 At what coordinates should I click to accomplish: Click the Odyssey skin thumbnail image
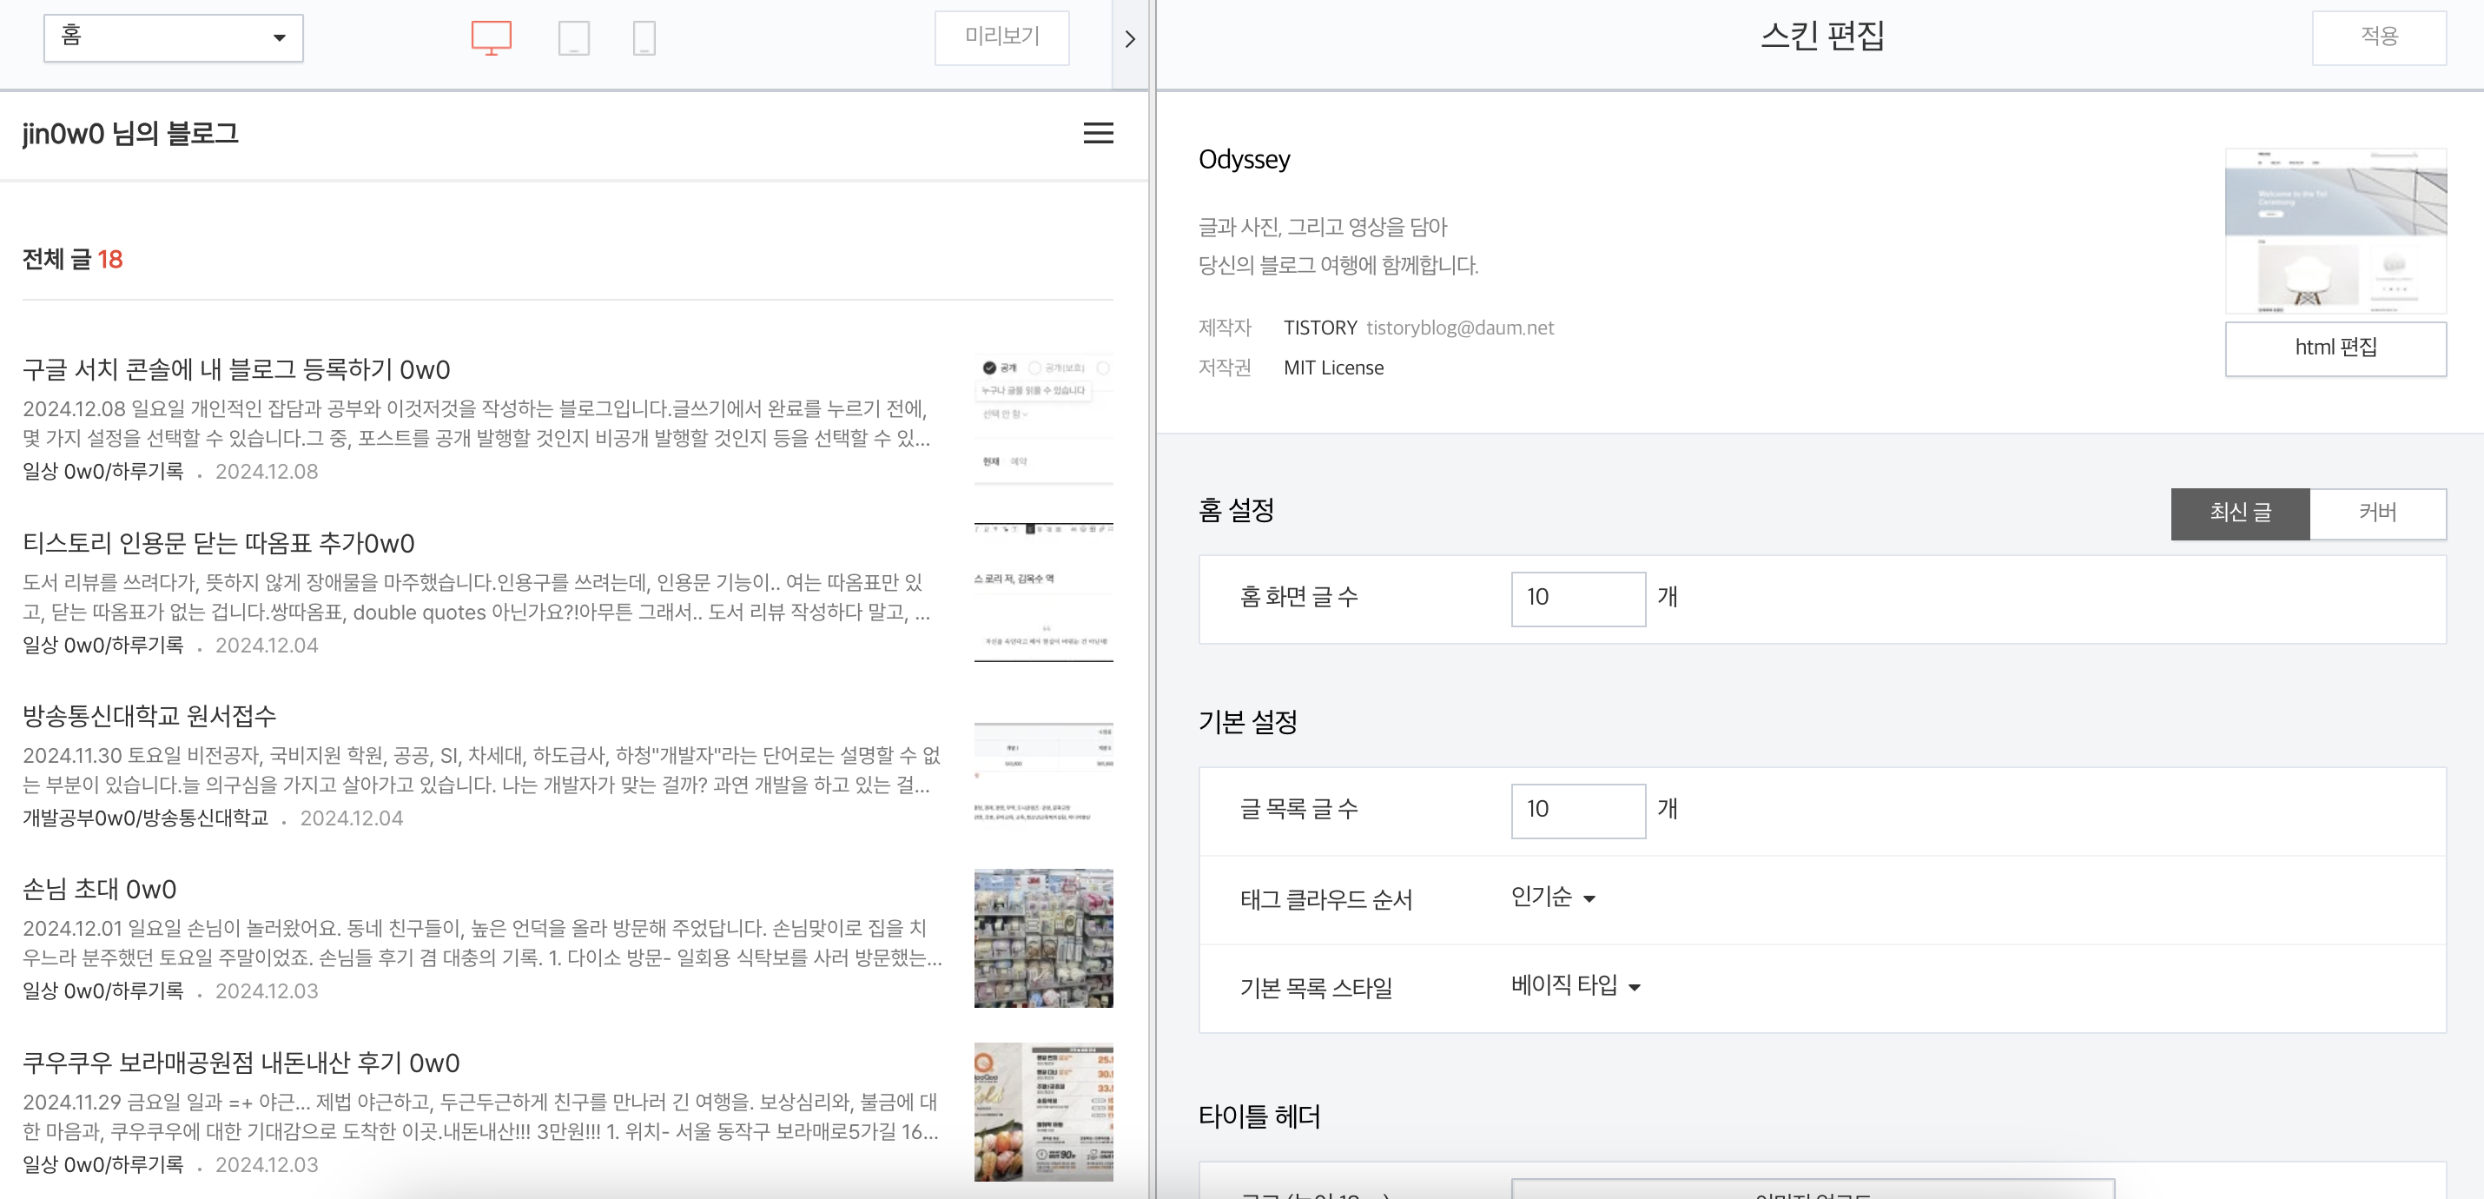click(x=2335, y=230)
